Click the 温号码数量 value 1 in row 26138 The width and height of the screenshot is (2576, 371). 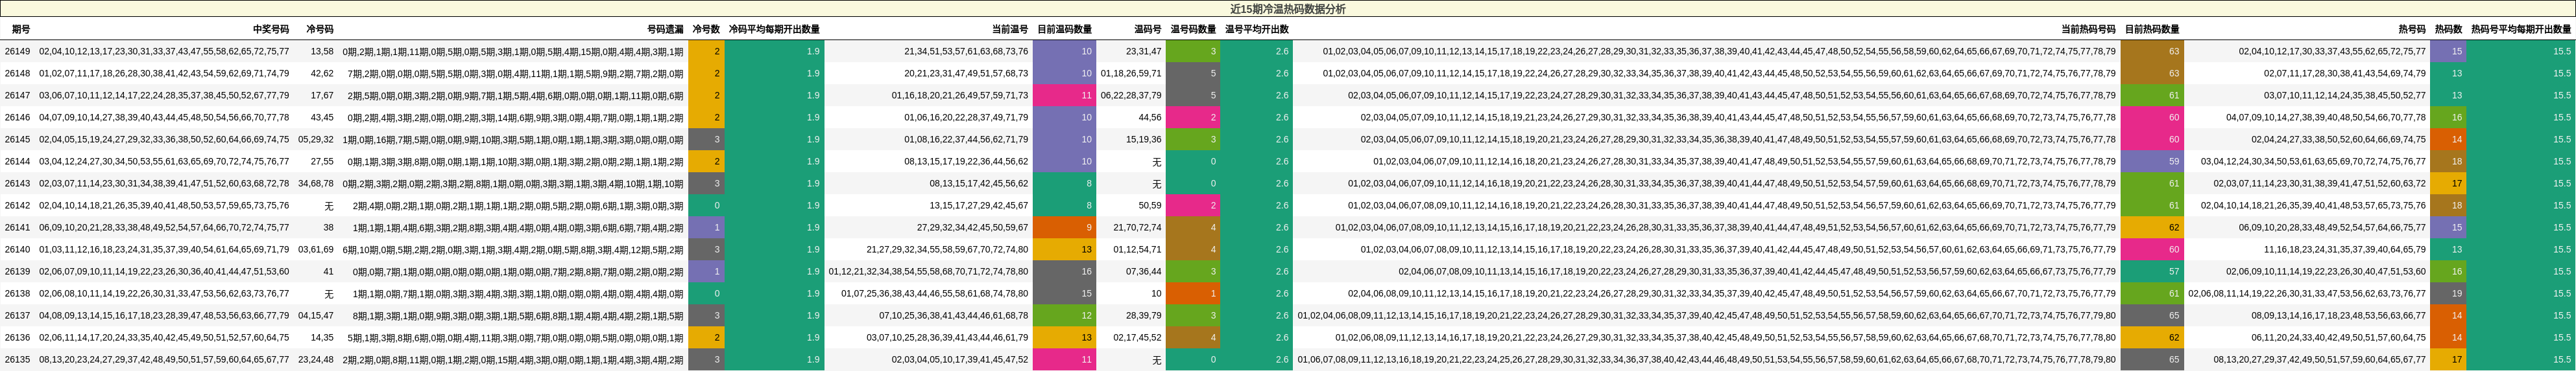click(x=1193, y=293)
